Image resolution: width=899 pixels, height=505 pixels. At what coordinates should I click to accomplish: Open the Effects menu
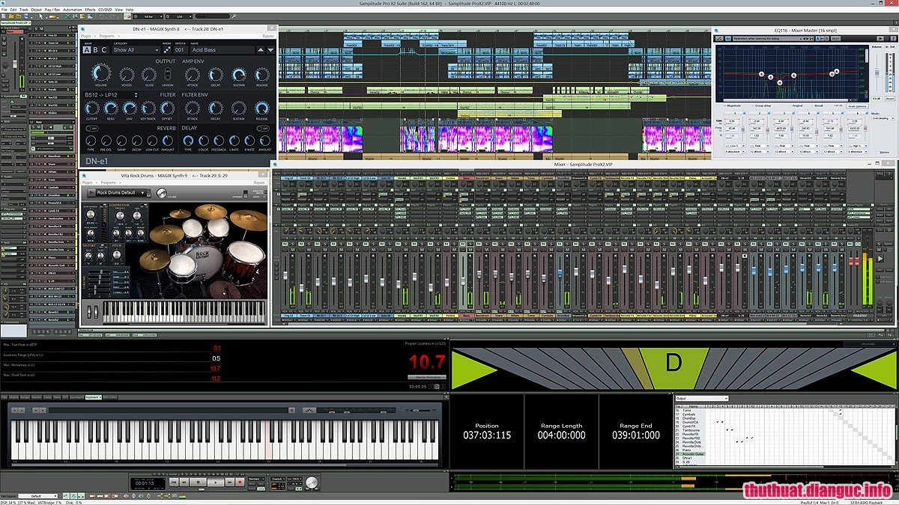click(90, 10)
